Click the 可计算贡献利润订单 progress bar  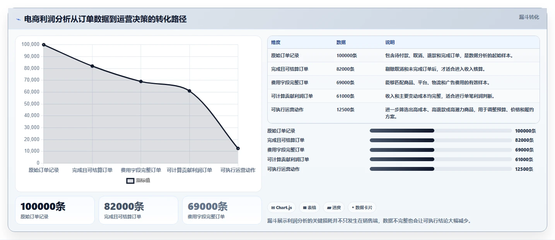(x=441, y=159)
